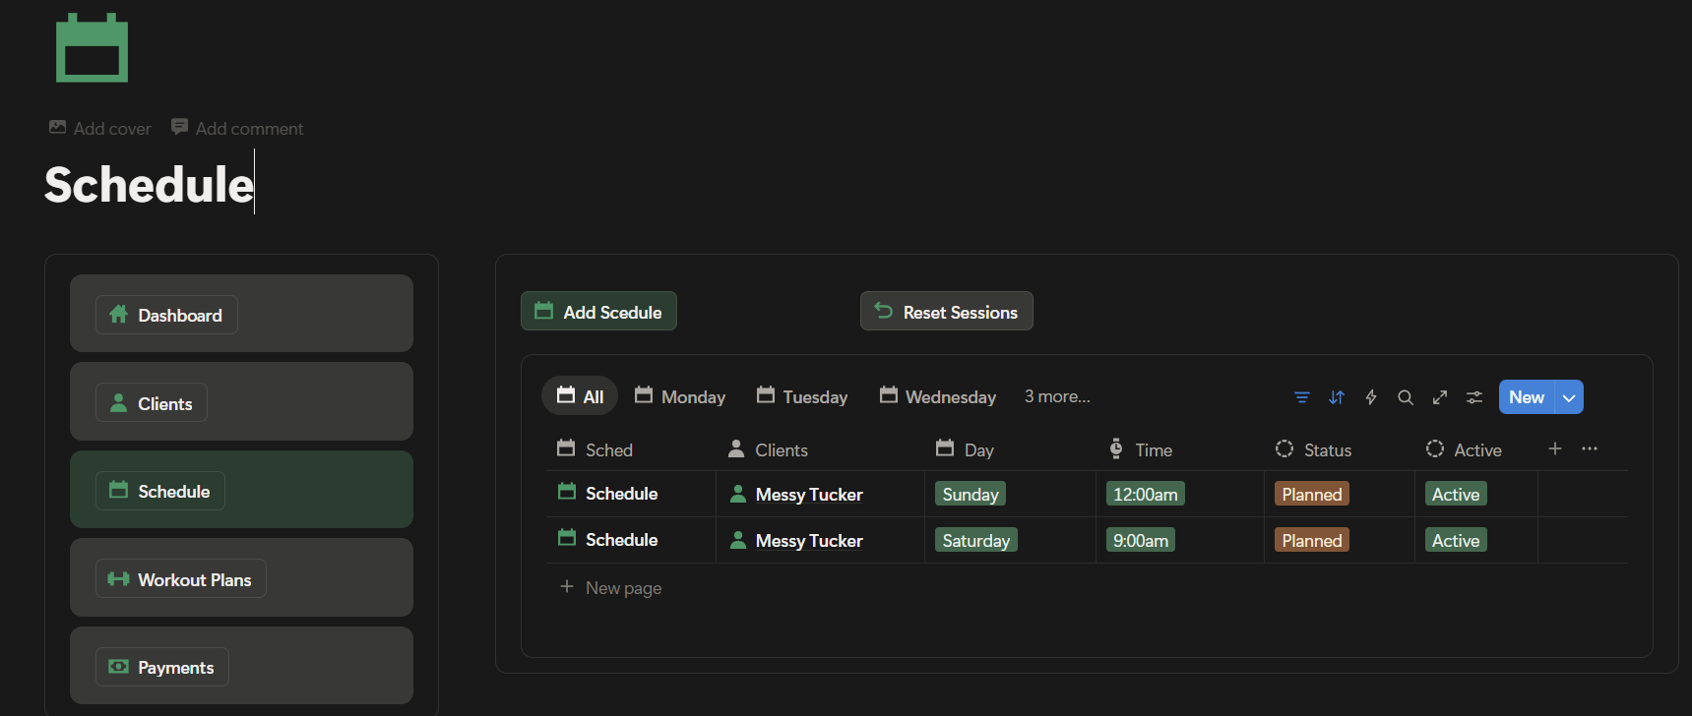Click the Active tag in Sunday row
Screen dimensions: 1692x716
(x=1456, y=494)
